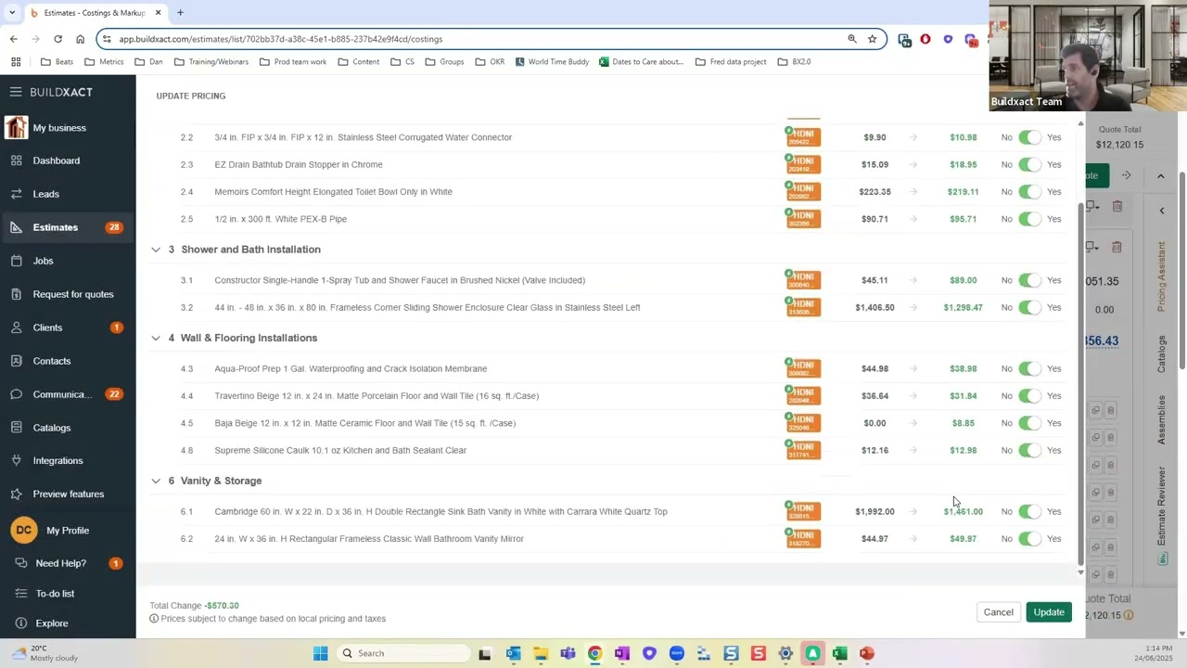Image resolution: width=1187 pixels, height=668 pixels.
Task: Toggle price update for Travertino Beige tile
Action: point(1030,395)
